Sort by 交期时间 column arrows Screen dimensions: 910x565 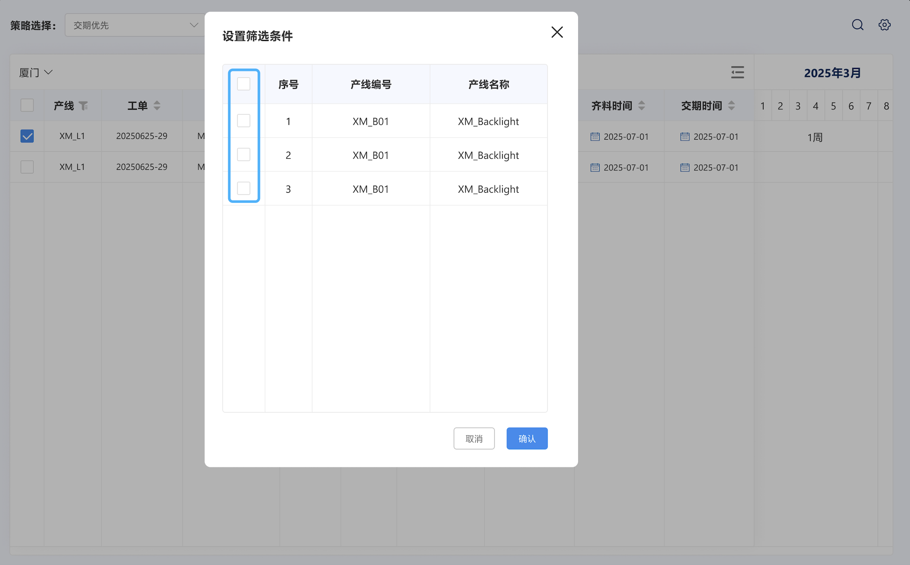(731, 106)
